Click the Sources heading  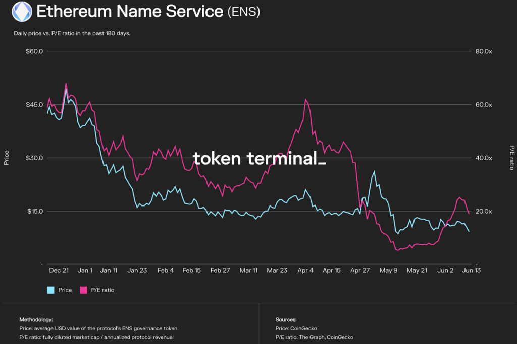(286, 320)
